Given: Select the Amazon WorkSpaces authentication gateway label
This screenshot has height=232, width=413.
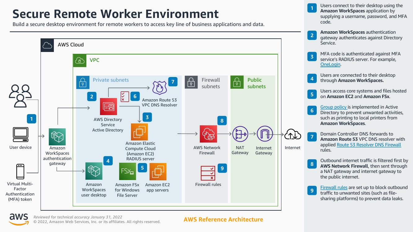Looking at the screenshot, I should click(57, 156).
